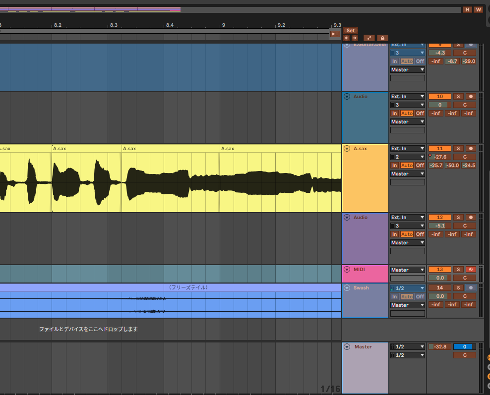
Task: Collapse the A.sax track with fold triangle
Action: coord(347,149)
